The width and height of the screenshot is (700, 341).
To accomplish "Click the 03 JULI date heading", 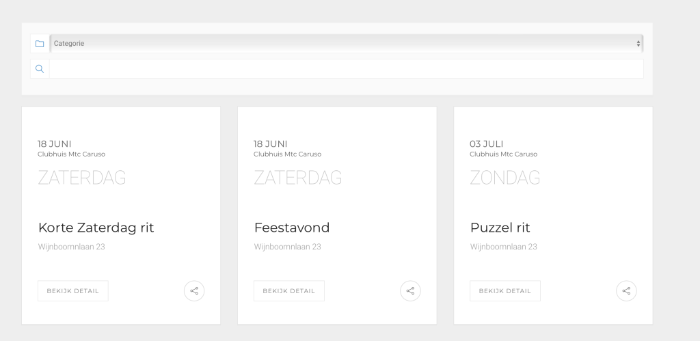I will pyautogui.click(x=486, y=144).
